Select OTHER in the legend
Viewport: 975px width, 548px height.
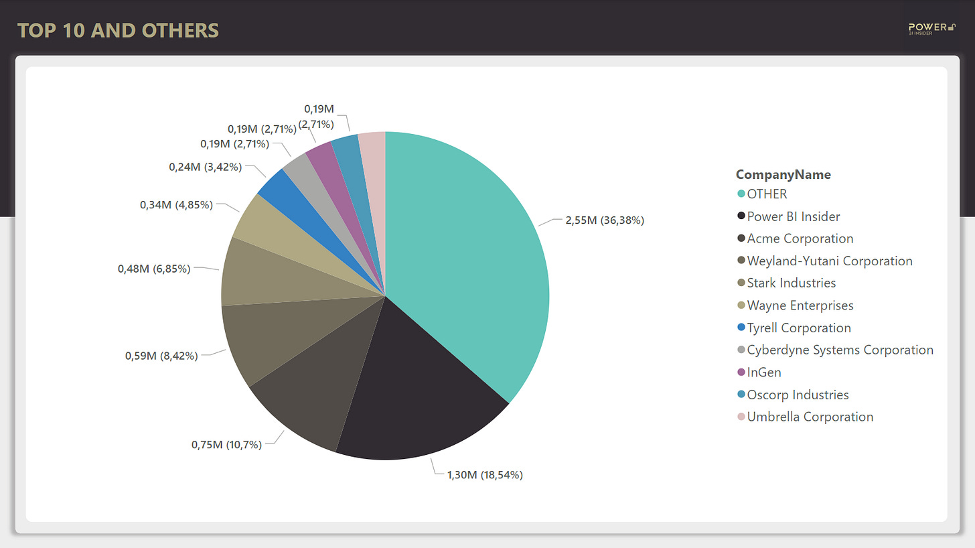tap(762, 194)
